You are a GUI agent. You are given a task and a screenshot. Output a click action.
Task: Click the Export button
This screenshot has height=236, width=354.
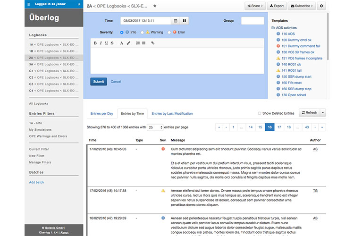(277, 6)
